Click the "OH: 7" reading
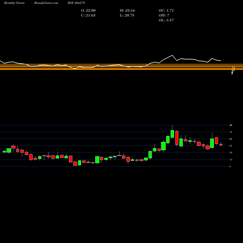Image resolution: width=243 pixels, height=243 pixels. (164, 16)
